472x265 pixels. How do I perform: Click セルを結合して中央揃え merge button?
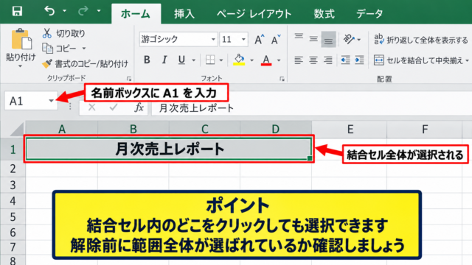418,60
